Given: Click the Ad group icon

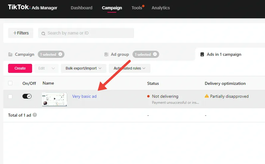Looking at the screenshot, I should pos(106,55).
